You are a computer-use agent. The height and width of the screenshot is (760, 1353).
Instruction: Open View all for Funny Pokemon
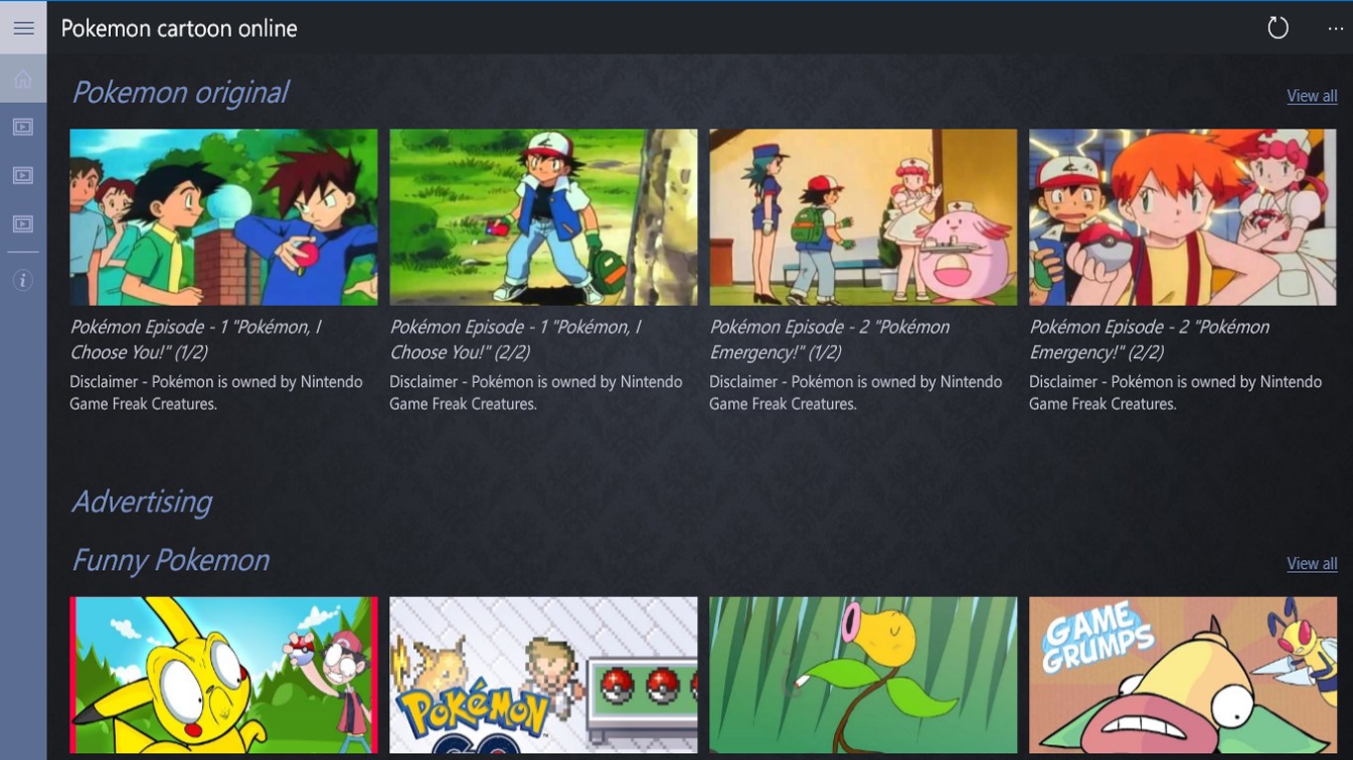[1310, 563]
